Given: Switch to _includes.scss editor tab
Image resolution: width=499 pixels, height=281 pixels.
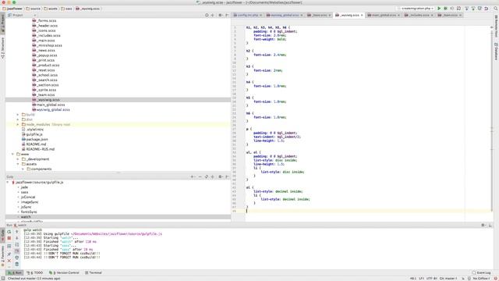Looking at the screenshot, I should click(419, 15).
